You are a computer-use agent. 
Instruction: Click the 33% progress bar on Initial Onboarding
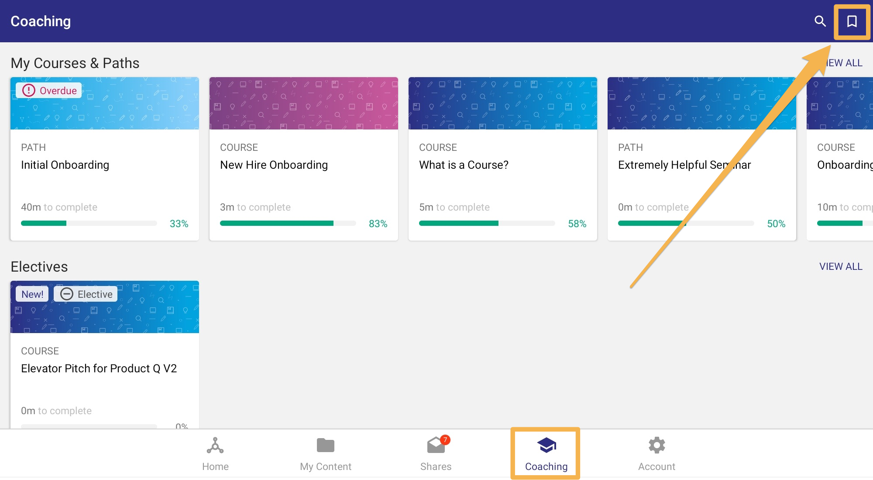click(89, 223)
